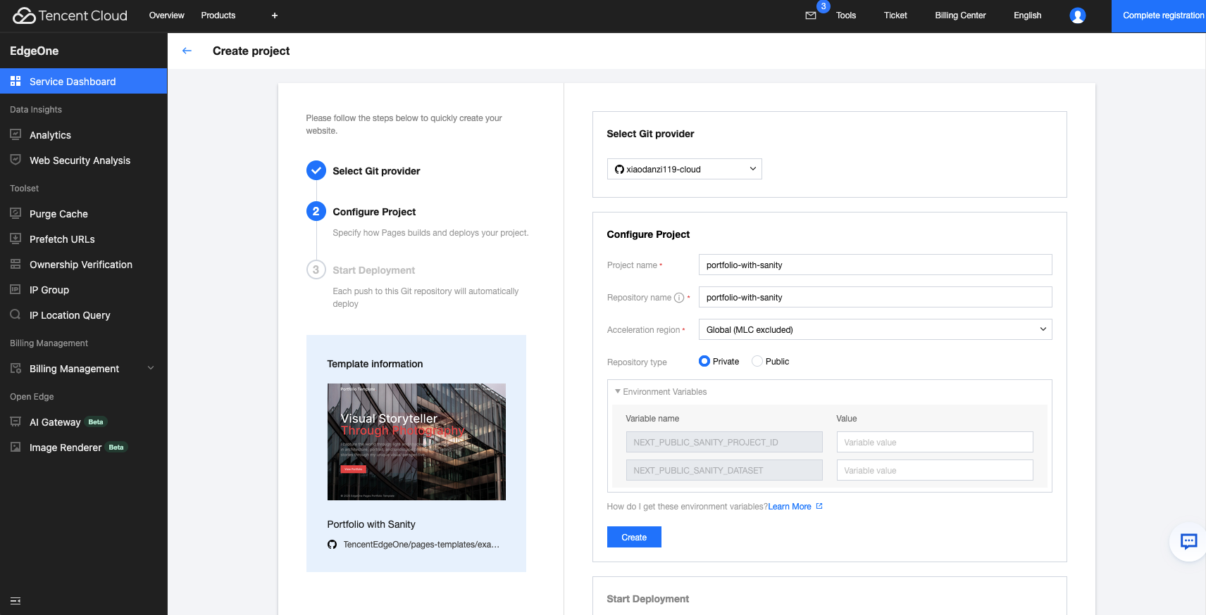Open the floating chat support icon
This screenshot has width=1206, height=615.
pos(1188,541)
